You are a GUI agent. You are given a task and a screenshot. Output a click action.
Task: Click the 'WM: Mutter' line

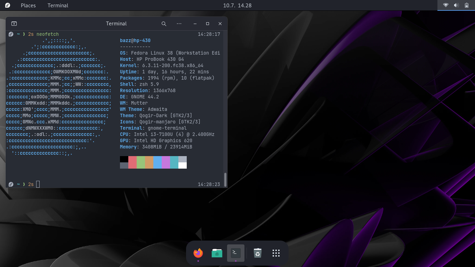click(x=134, y=103)
